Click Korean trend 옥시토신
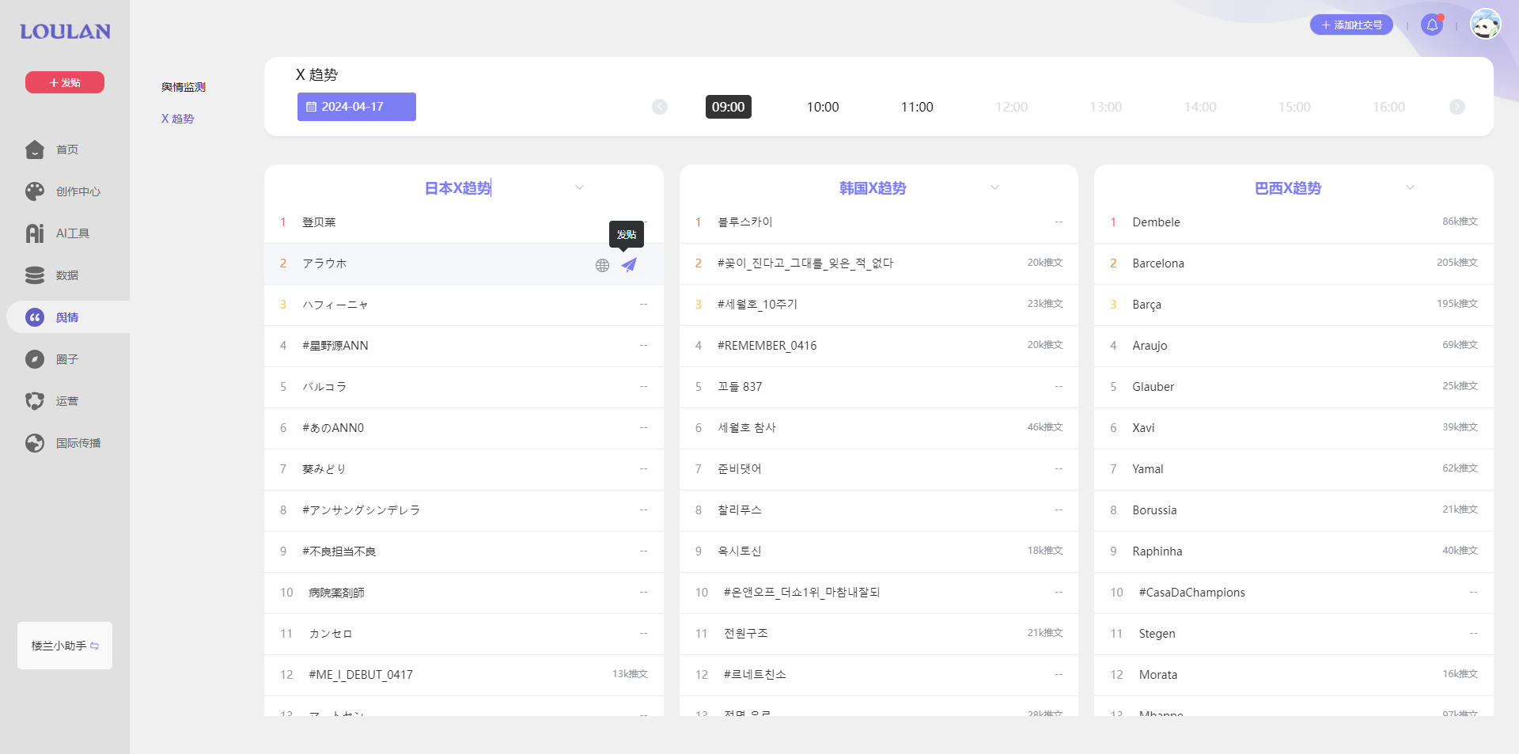1519x754 pixels. coord(739,551)
